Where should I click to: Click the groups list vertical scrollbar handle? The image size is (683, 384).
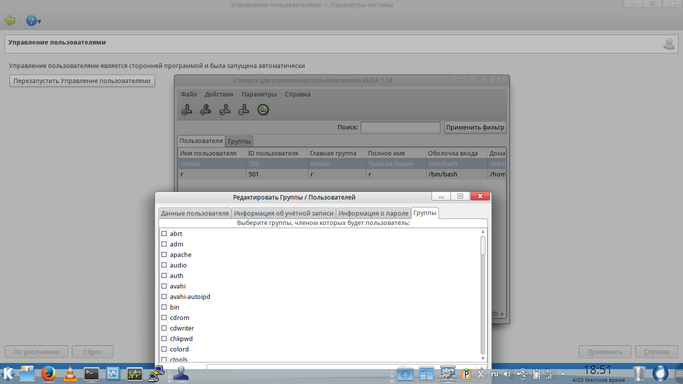click(483, 245)
